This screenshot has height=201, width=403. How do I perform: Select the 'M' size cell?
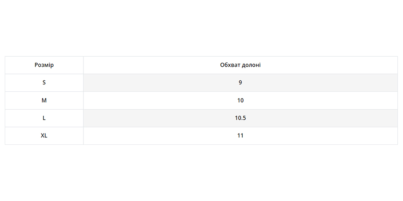[44, 100]
